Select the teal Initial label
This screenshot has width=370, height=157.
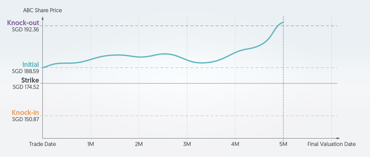click(31, 65)
